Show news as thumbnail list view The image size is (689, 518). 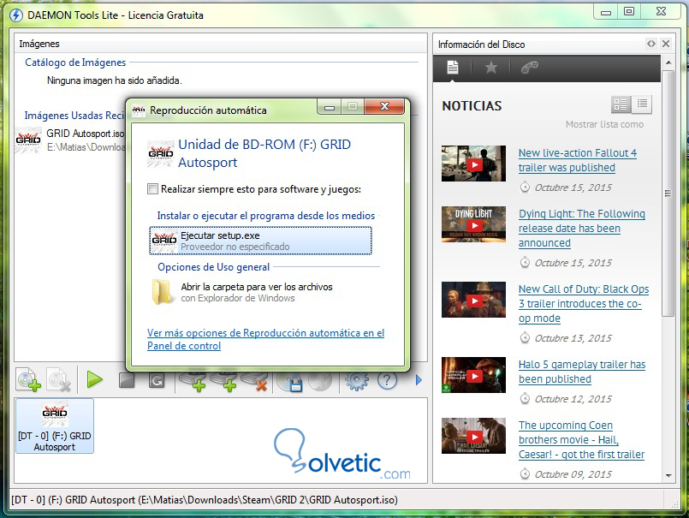(x=621, y=104)
